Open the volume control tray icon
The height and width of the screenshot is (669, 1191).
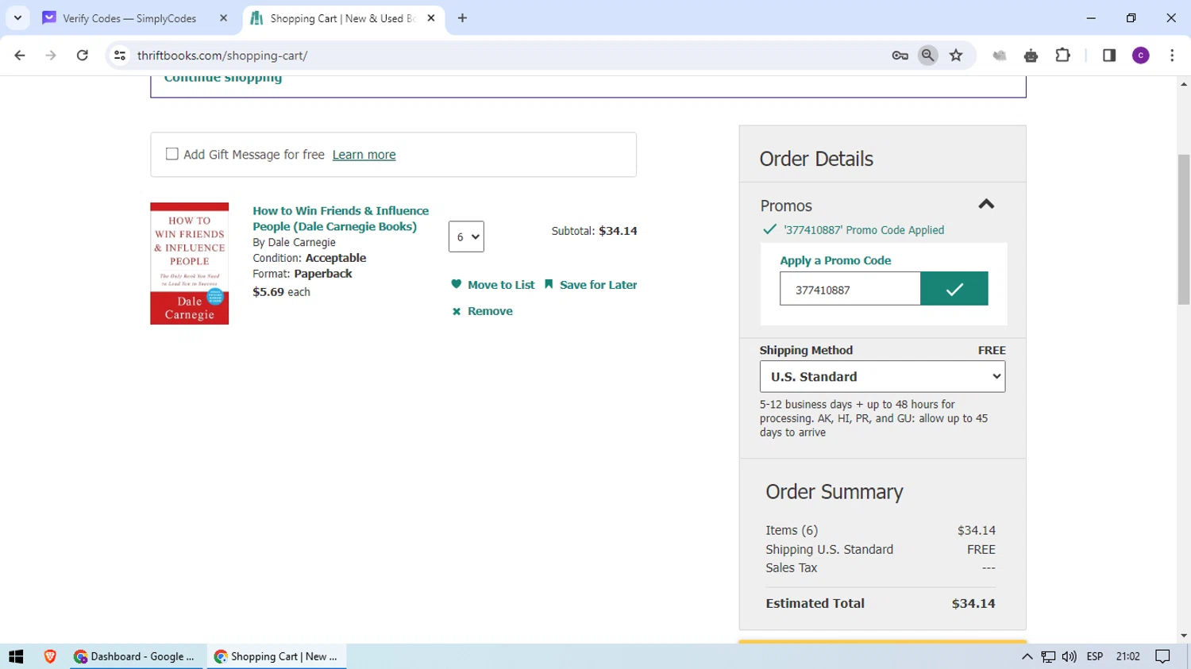[1070, 656]
